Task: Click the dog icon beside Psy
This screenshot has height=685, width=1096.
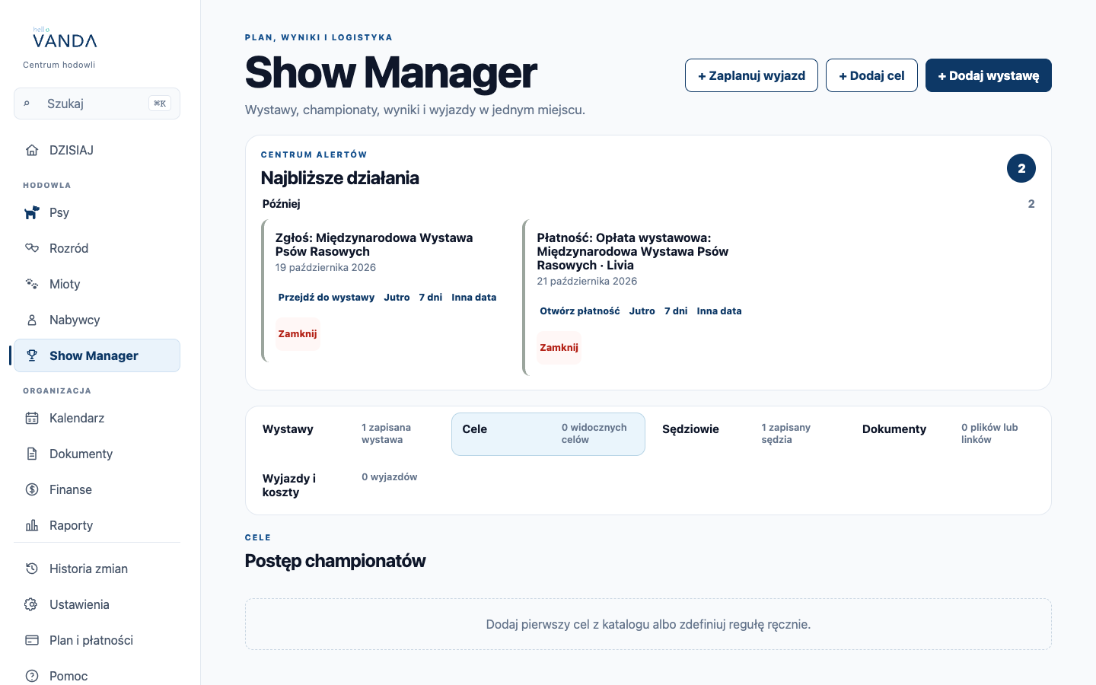Action: [32, 212]
